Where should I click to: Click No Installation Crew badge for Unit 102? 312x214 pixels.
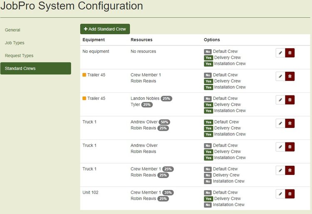tap(208, 205)
